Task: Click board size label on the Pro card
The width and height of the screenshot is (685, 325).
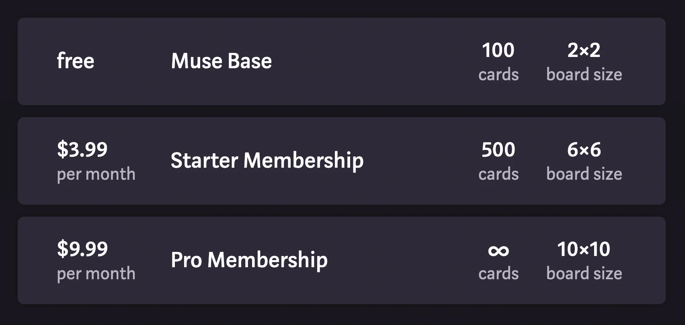Action: click(584, 273)
